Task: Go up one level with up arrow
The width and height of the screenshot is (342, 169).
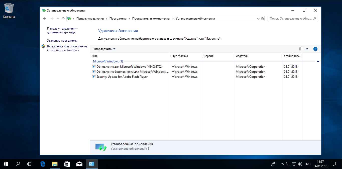Action: coord(63,19)
